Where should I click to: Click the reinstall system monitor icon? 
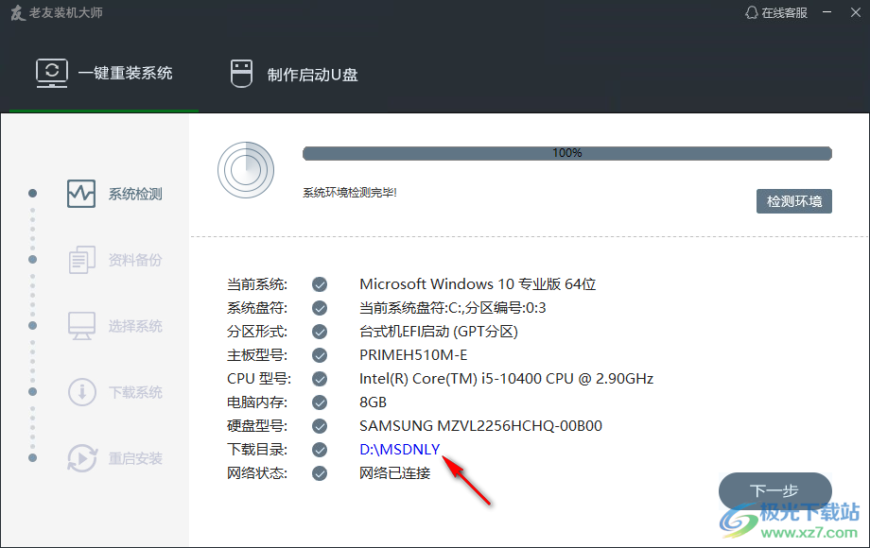(52, 73)
